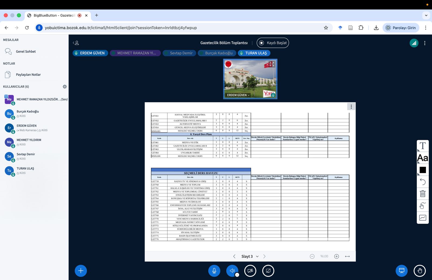Open the blue plus actions button
The image size is (432, 280).
coord(81,271)
